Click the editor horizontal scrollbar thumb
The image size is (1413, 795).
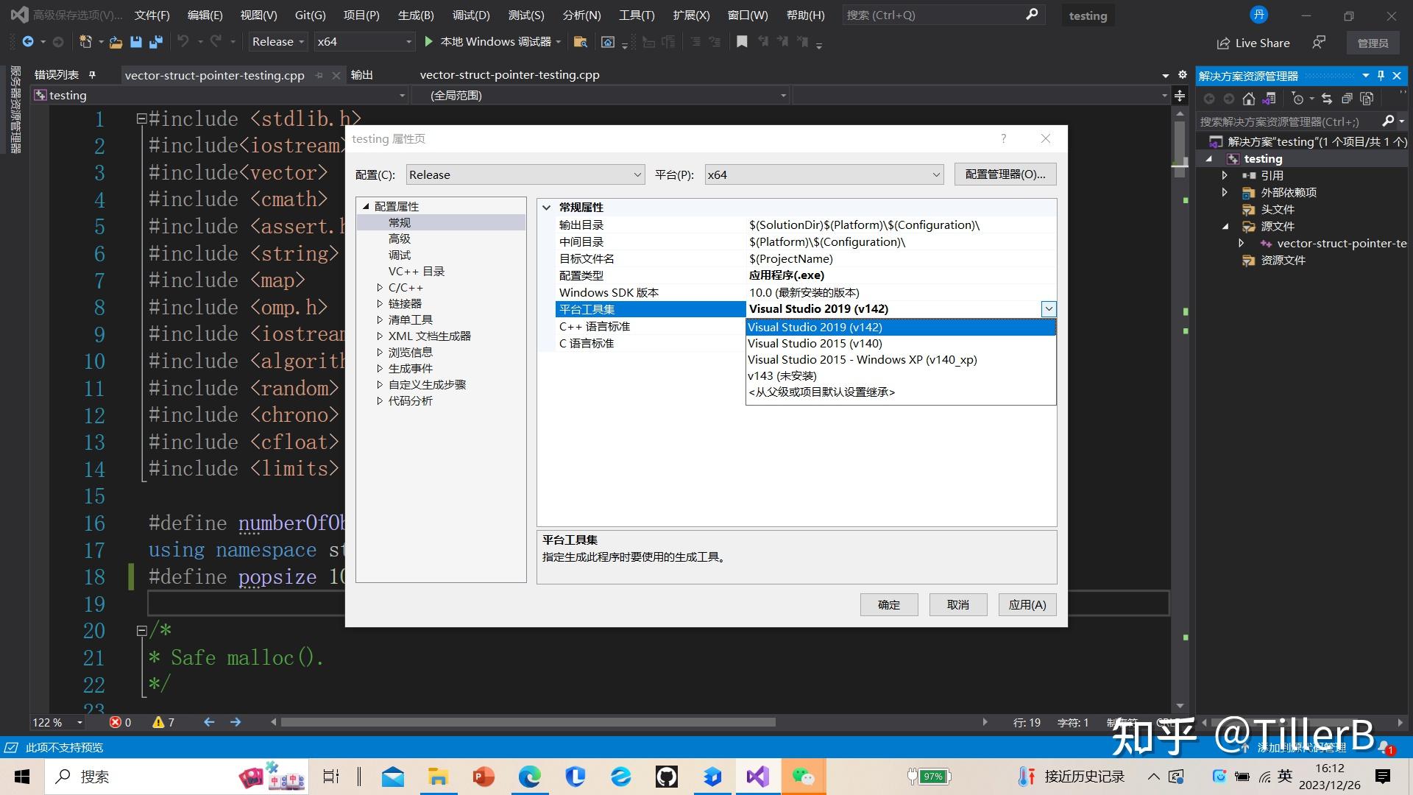tap(528, 722)
